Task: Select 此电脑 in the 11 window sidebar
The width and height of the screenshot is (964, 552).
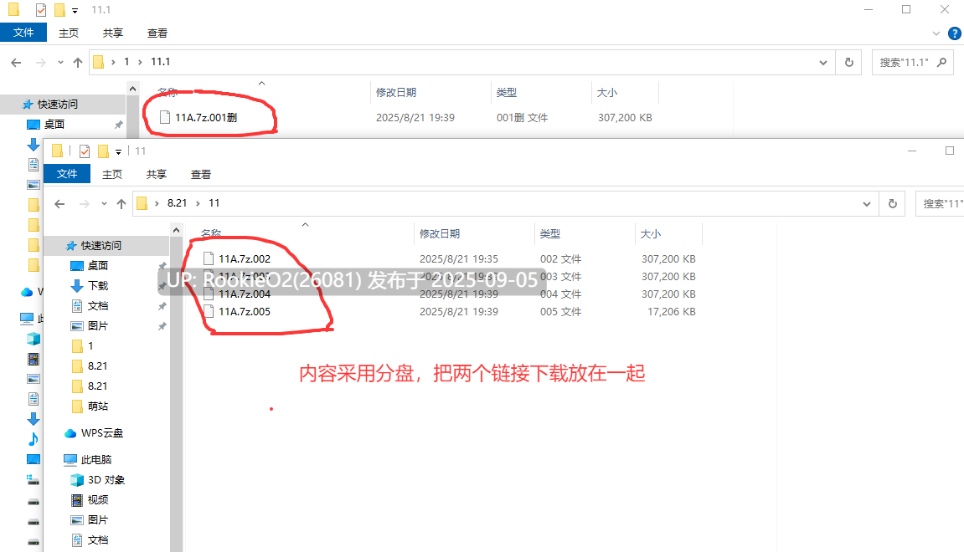Action: pos(96,459)
